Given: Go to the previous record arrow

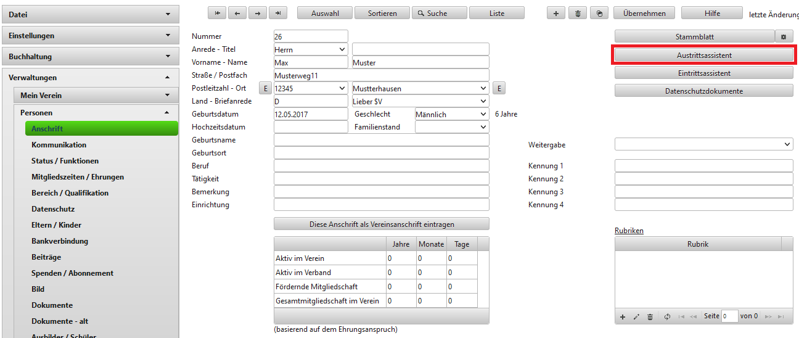Looking at the screenshot, I should [x=237, y=13].
